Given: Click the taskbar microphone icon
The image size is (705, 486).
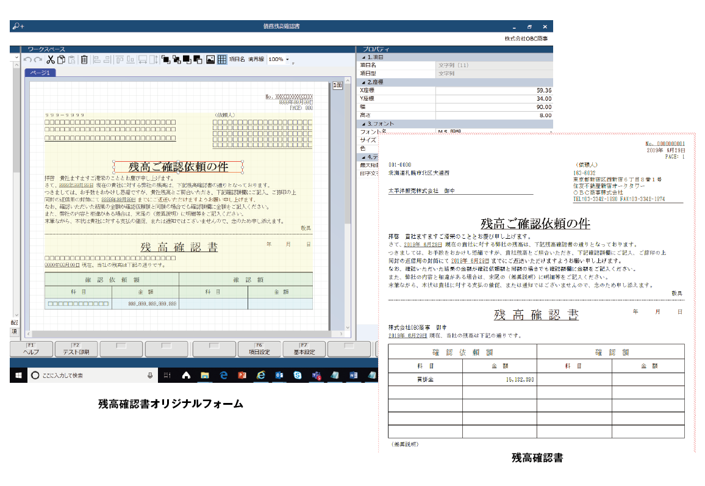Looking at the screenshot, I should coord(150,375).
